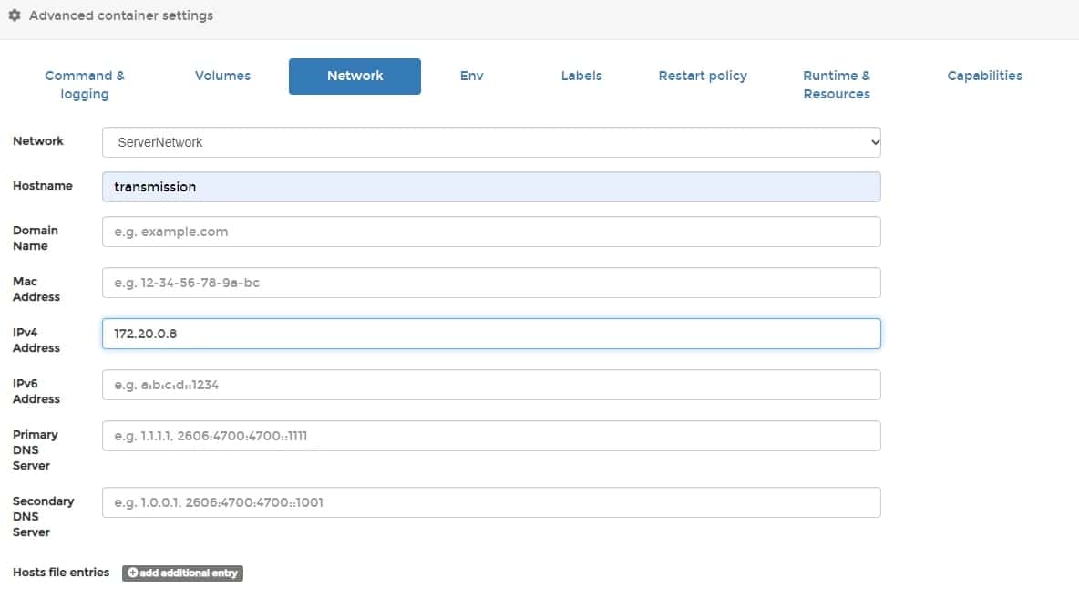
Task: Select the Capabilities tab
Action: coord(984,76)
